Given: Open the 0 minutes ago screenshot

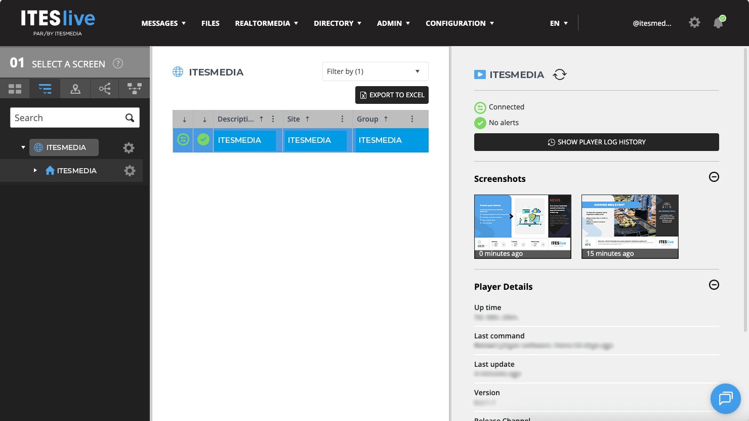Looking at the screenshot, I should point(523,226).
